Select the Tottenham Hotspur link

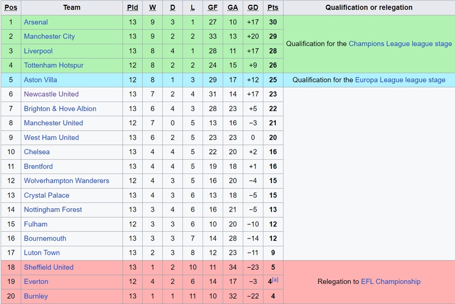coord(53,66)
